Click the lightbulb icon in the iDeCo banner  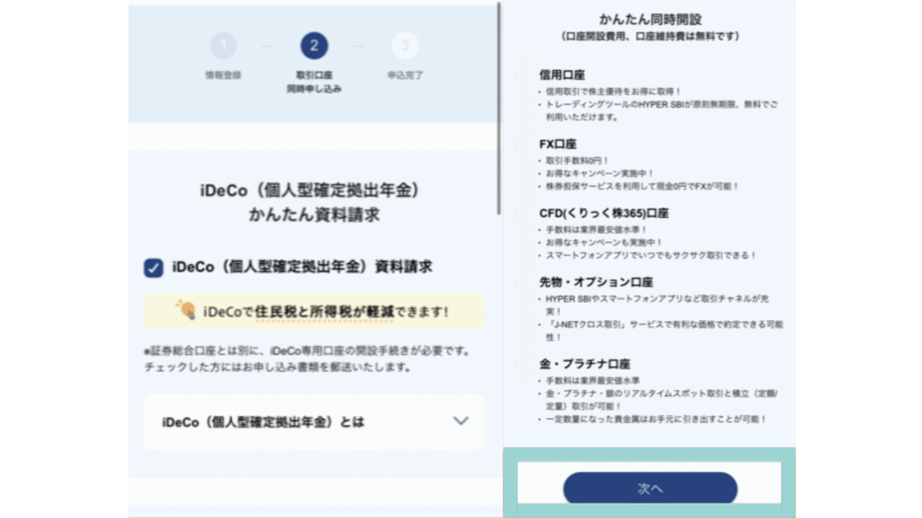187,310
